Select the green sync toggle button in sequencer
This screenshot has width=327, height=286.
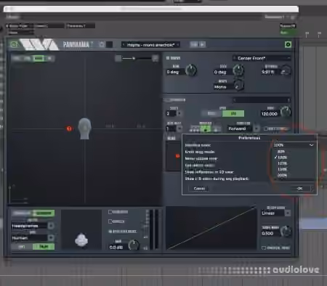click(233, 113)
